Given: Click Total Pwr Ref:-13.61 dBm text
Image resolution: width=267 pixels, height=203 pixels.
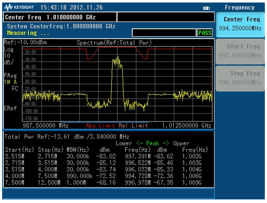Looking at the screenshot, I should click(x=44, y=137).
